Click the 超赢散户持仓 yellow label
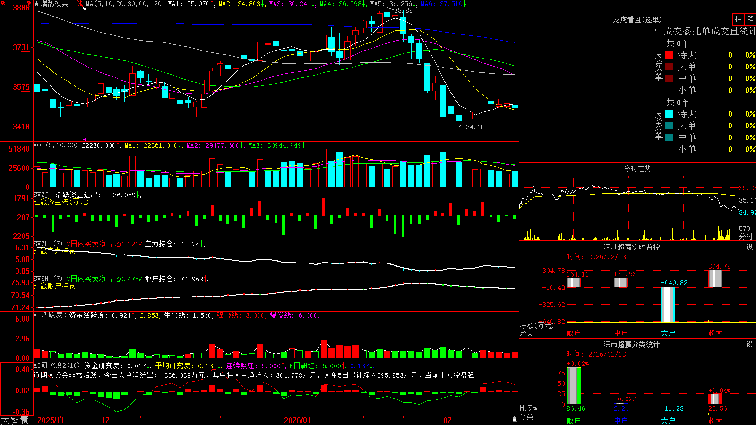This screenshot has height=425, width=756. [x=54, y=286]
